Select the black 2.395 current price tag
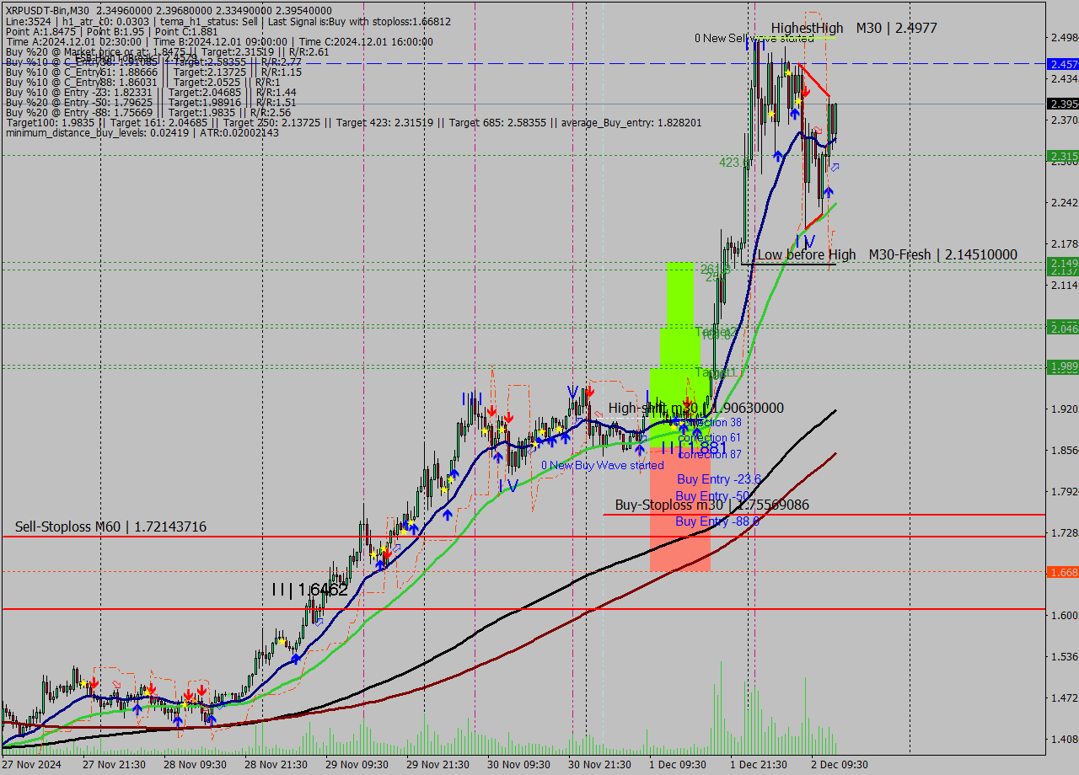The image size is (1079, 775). (x=1062, y=104)
